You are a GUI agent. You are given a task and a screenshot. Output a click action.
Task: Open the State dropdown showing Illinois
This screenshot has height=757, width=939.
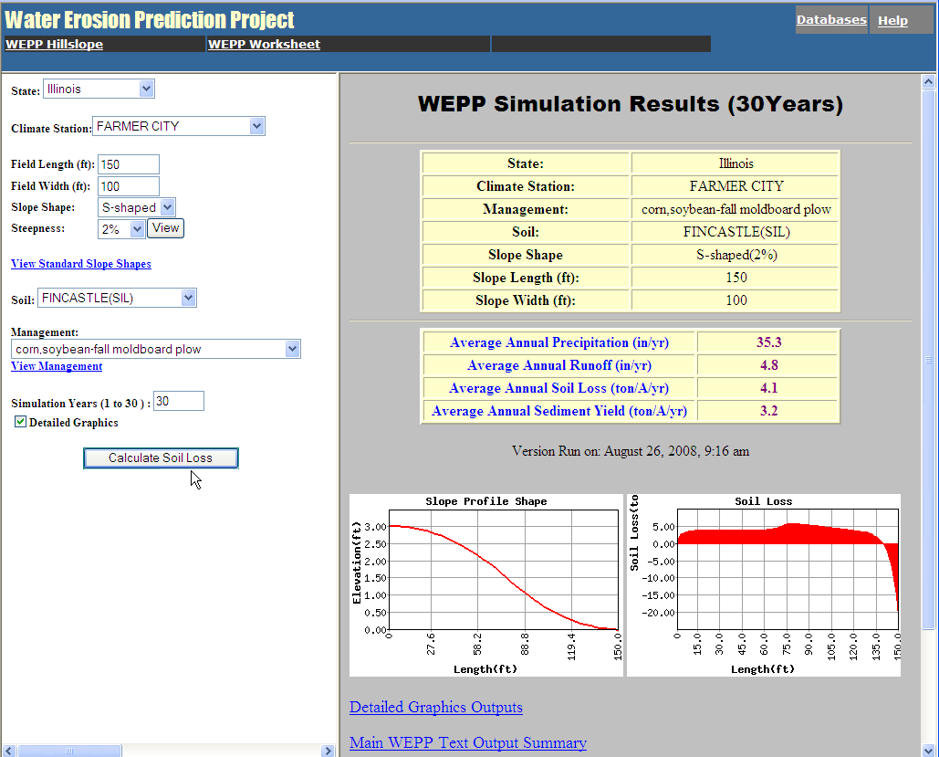point(99,89)
